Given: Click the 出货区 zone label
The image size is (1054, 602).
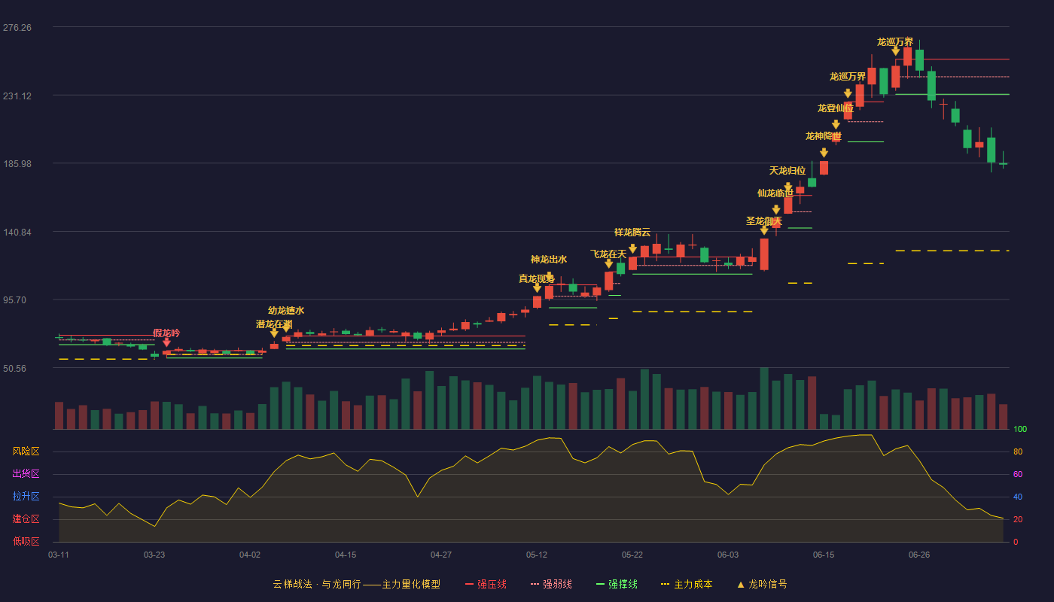Looking at the screenshot, I should (x=26, y=474).
